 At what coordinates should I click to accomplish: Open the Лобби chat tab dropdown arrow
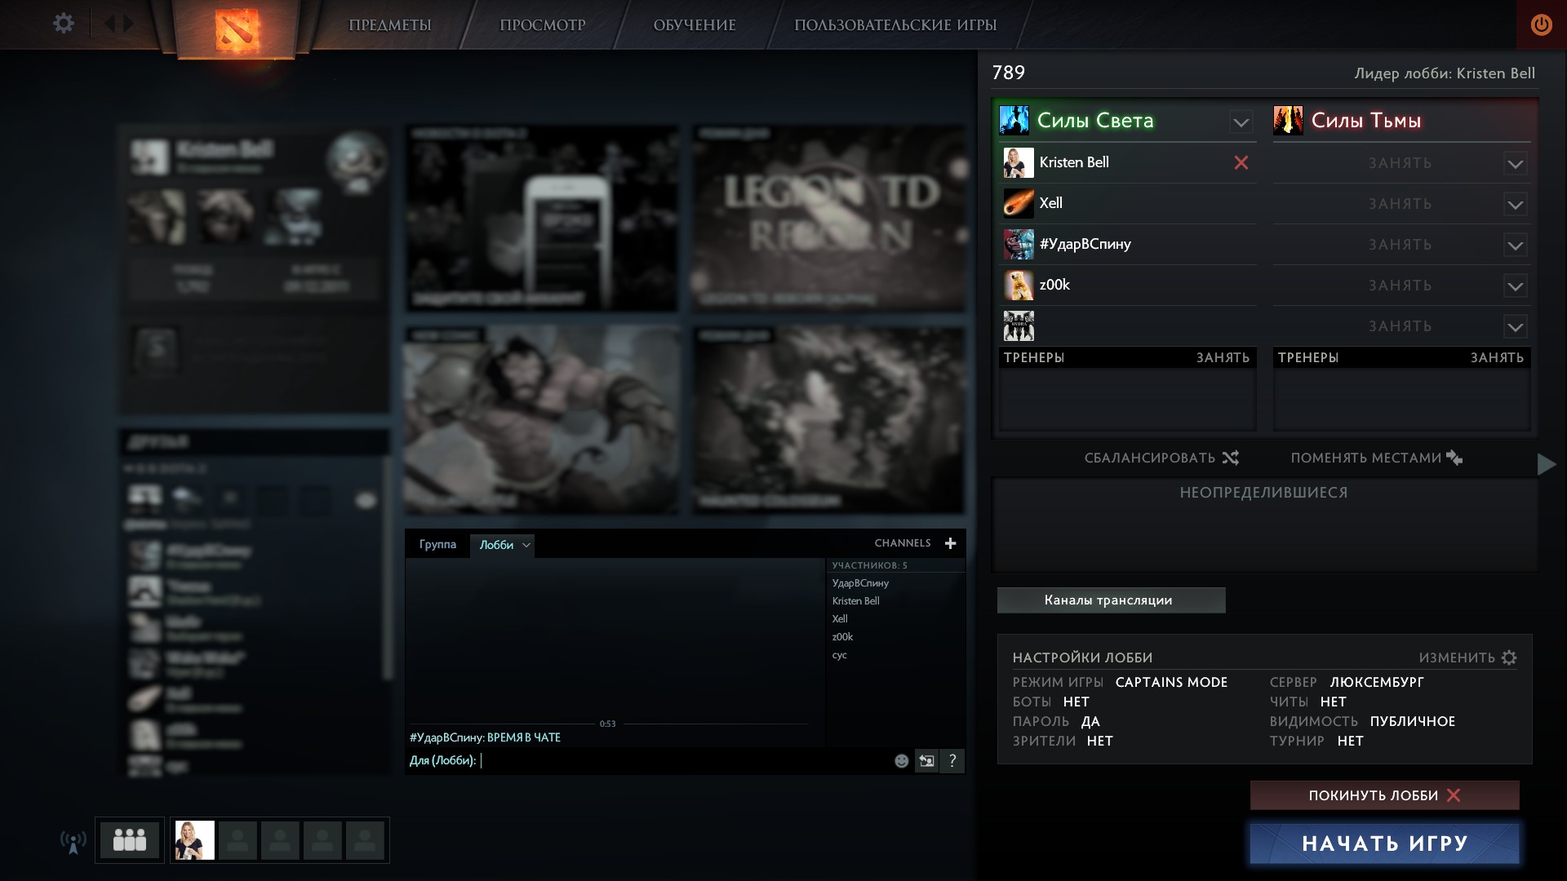point(526,545)
